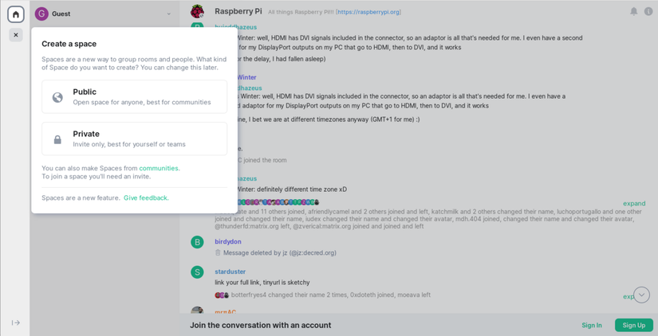Image resolution: width=658 pixels, height=336 pixels.
Task: Open room notification bell settings
Action: pos(634,11)
